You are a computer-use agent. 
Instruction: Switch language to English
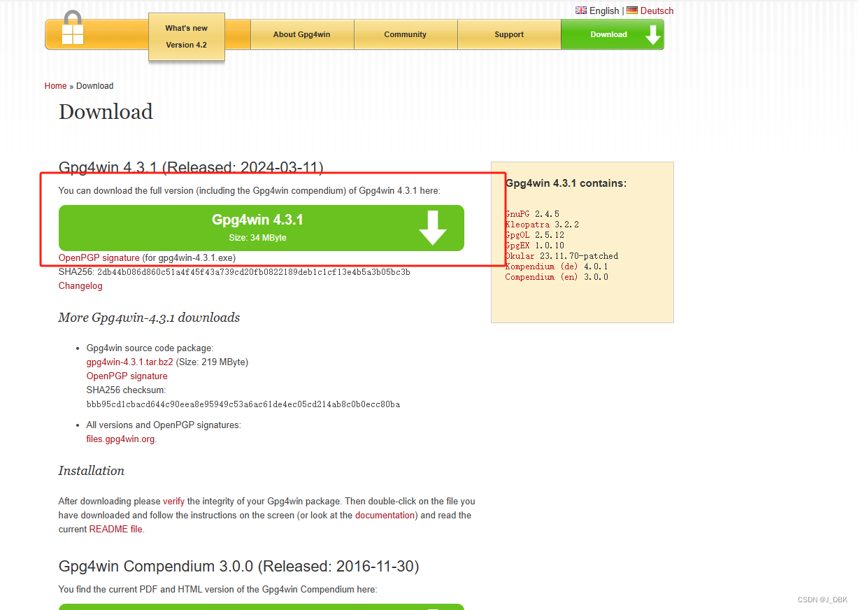click(x=604, y=10)
